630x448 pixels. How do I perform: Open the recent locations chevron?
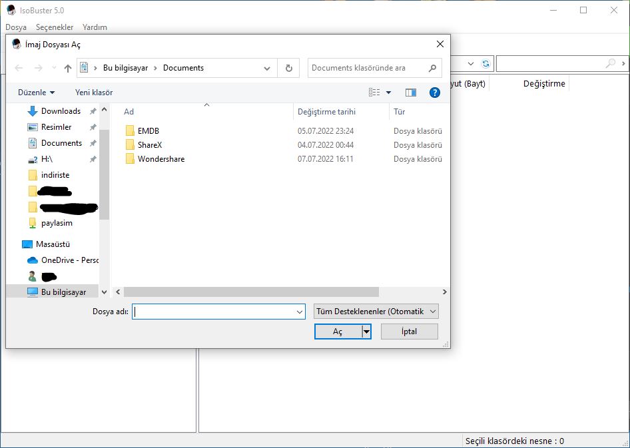(x=54, y=69)
